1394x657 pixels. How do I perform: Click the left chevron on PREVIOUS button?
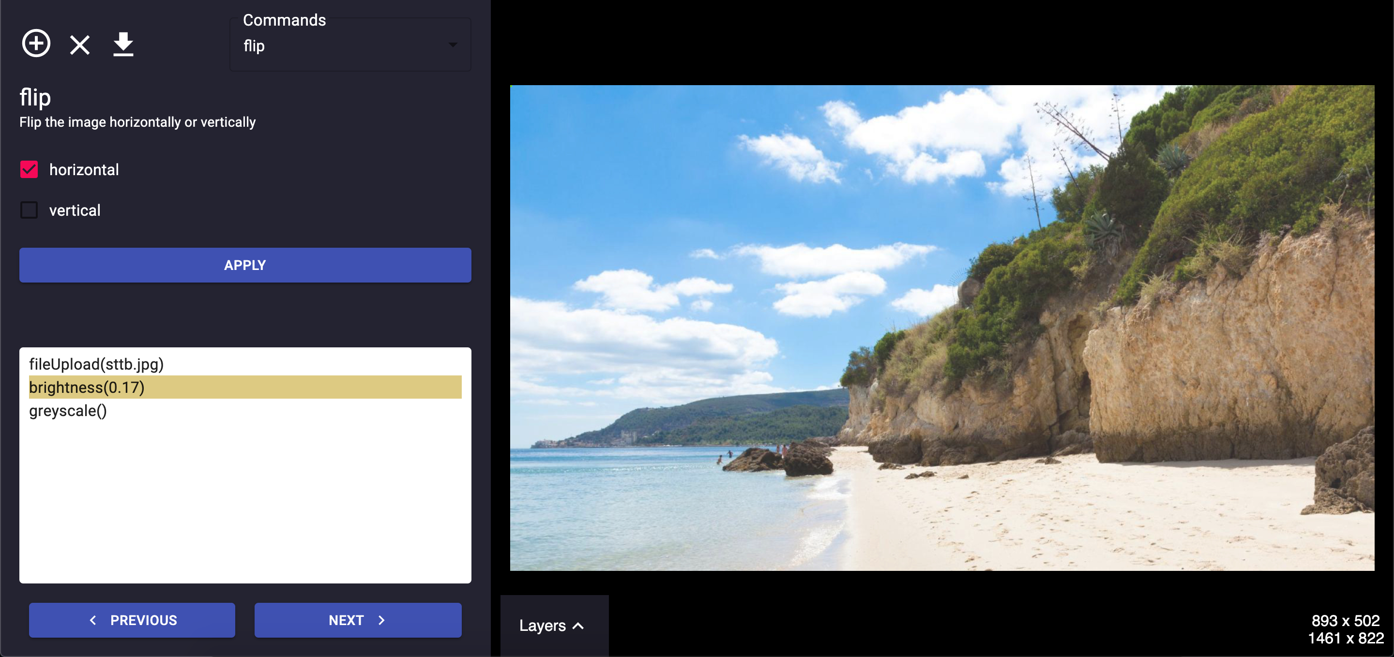pos(93,620)
